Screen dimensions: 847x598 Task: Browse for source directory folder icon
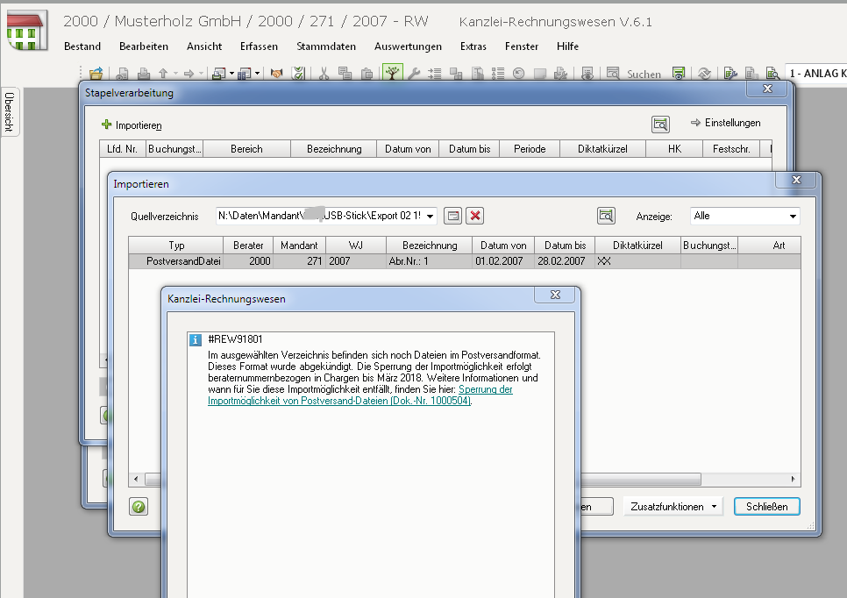pyautogui.click(x=452, y=216)
